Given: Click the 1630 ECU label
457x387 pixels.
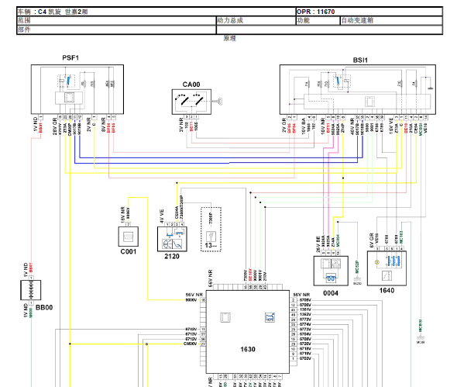Looking at the screenshot, I should tap(247, 349).
